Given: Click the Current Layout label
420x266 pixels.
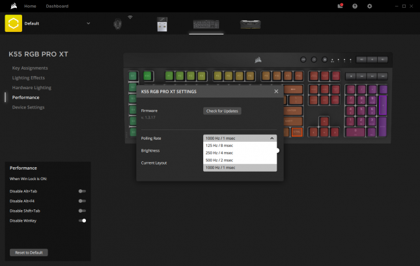Looking at the screenshot, I should click(154, 163).
